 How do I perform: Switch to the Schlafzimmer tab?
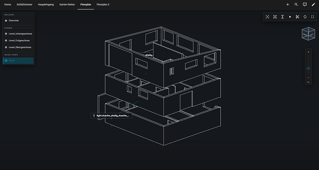(25, 5)
